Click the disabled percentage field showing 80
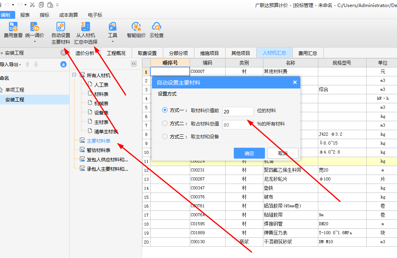 238,125
